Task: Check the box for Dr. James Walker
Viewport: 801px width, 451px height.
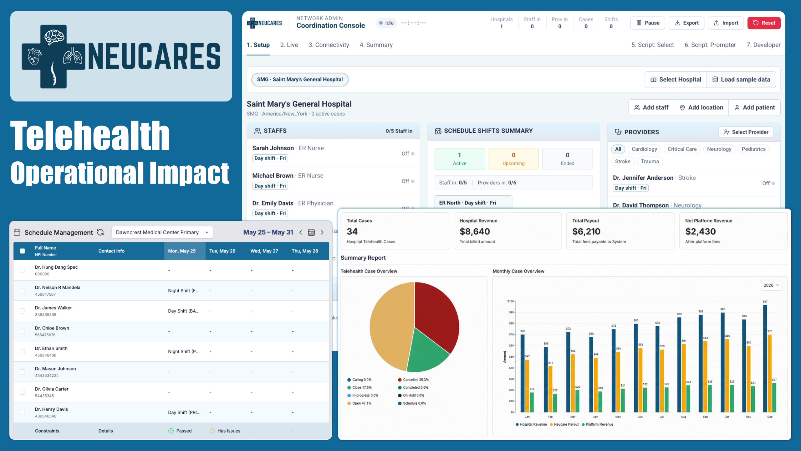Action: coord(22,311)
